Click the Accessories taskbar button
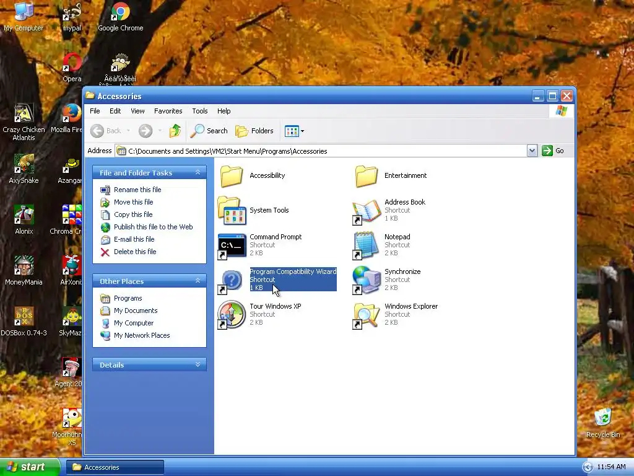Screen dimensions: 634x476 pos(115,467)
